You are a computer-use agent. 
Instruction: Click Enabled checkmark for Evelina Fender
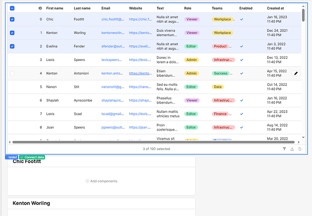241,47
